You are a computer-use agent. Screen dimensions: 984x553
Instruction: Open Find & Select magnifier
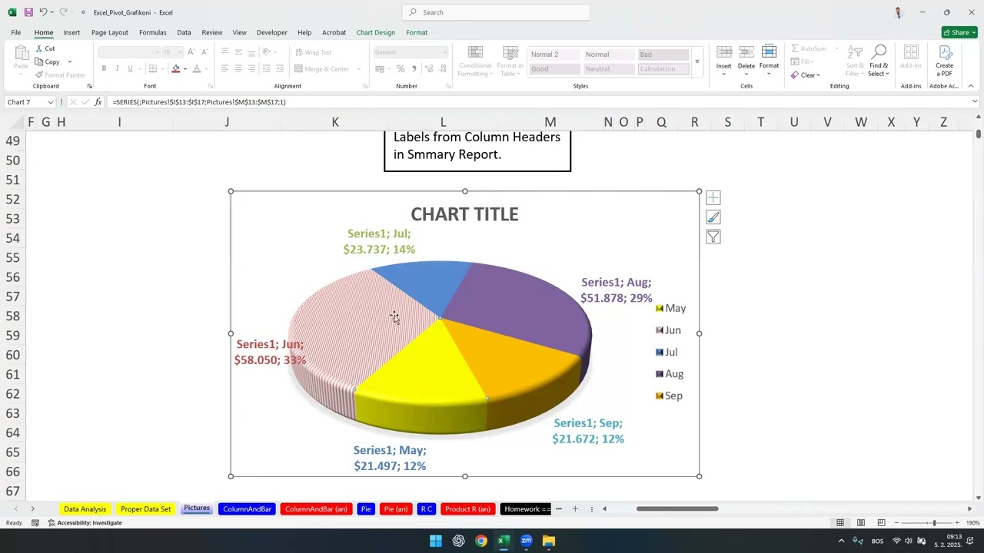(879, 60)
